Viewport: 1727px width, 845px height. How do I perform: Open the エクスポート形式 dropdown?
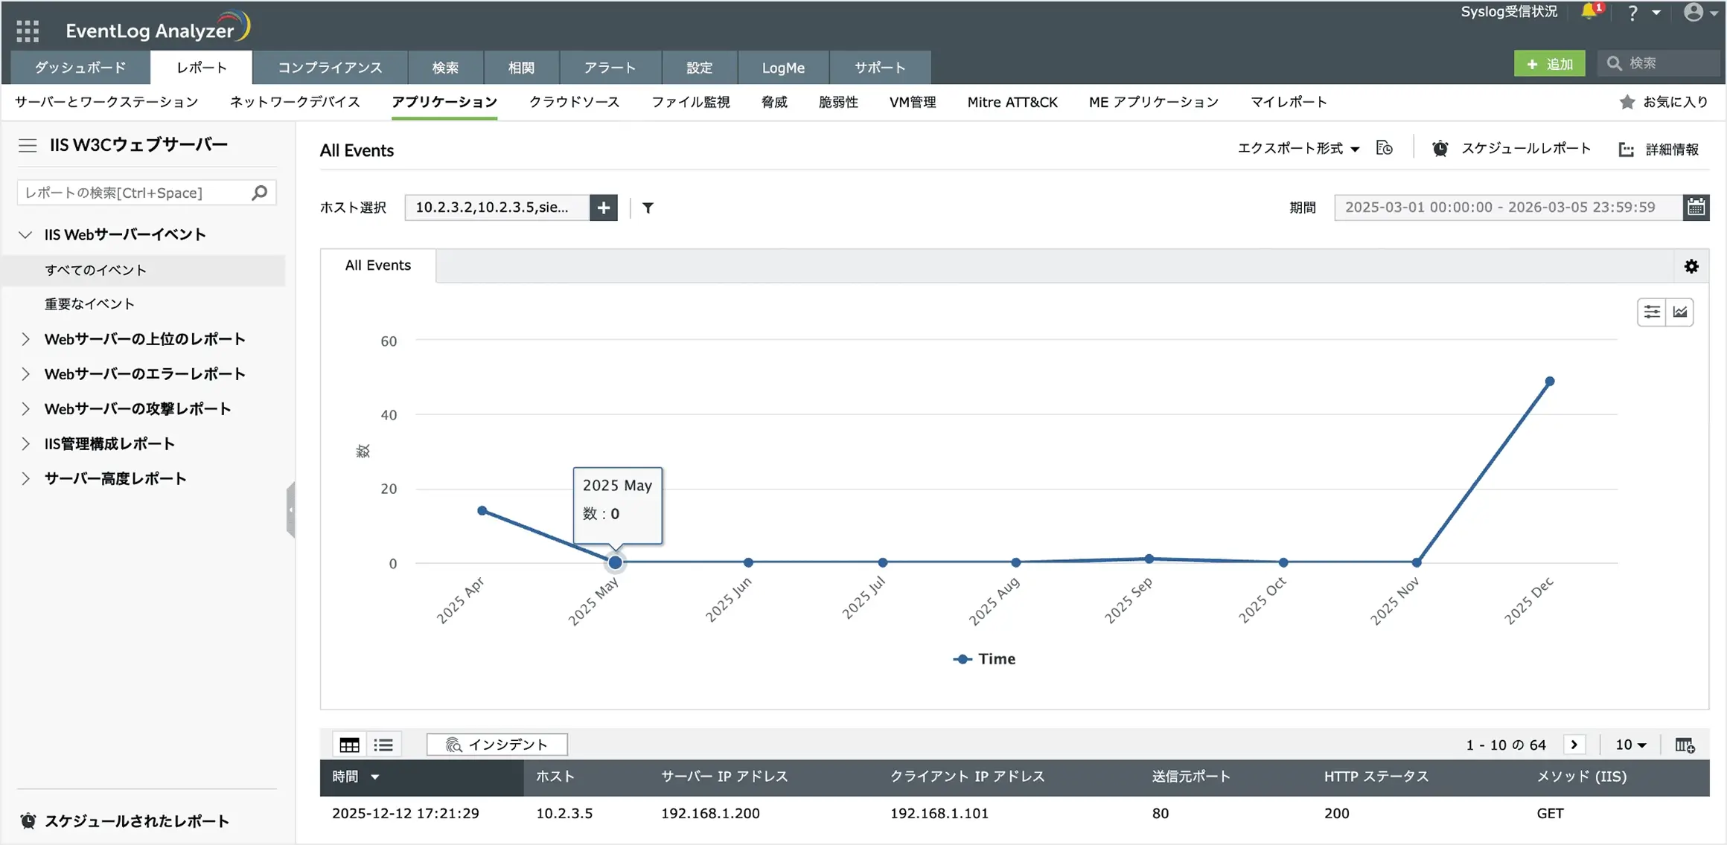click(1298, 149)
